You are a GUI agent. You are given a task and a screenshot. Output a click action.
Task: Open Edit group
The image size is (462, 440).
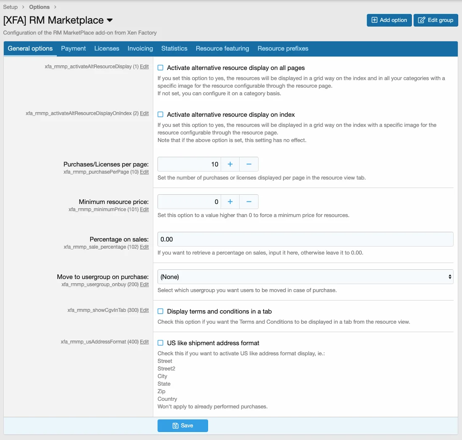coord(435,20)
